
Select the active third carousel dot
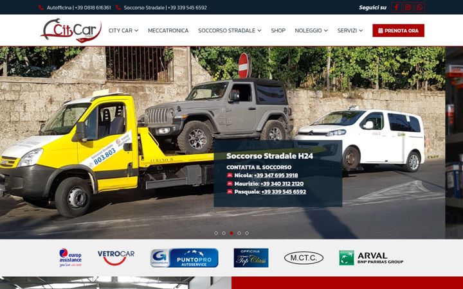pos(232,233)
